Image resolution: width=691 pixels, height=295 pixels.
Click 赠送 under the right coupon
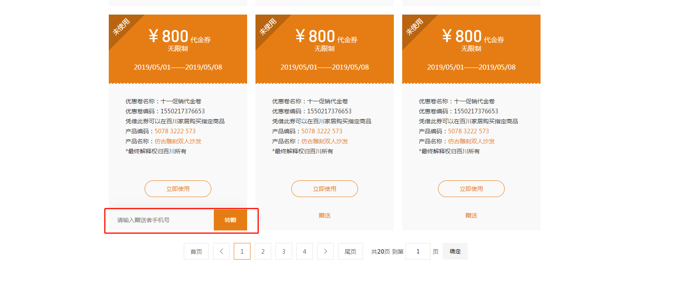pyautogui.click(x=471, y=215)
